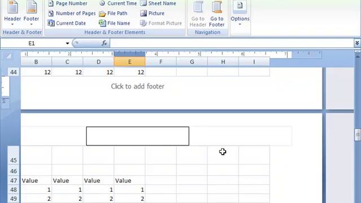Insert Number of Pages element
The width and height of the screenshot is (361, 203).
point(72,14)
